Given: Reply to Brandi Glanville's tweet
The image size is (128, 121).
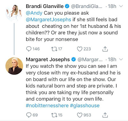Looking at the screenshot, I should [x=29, y=49].
